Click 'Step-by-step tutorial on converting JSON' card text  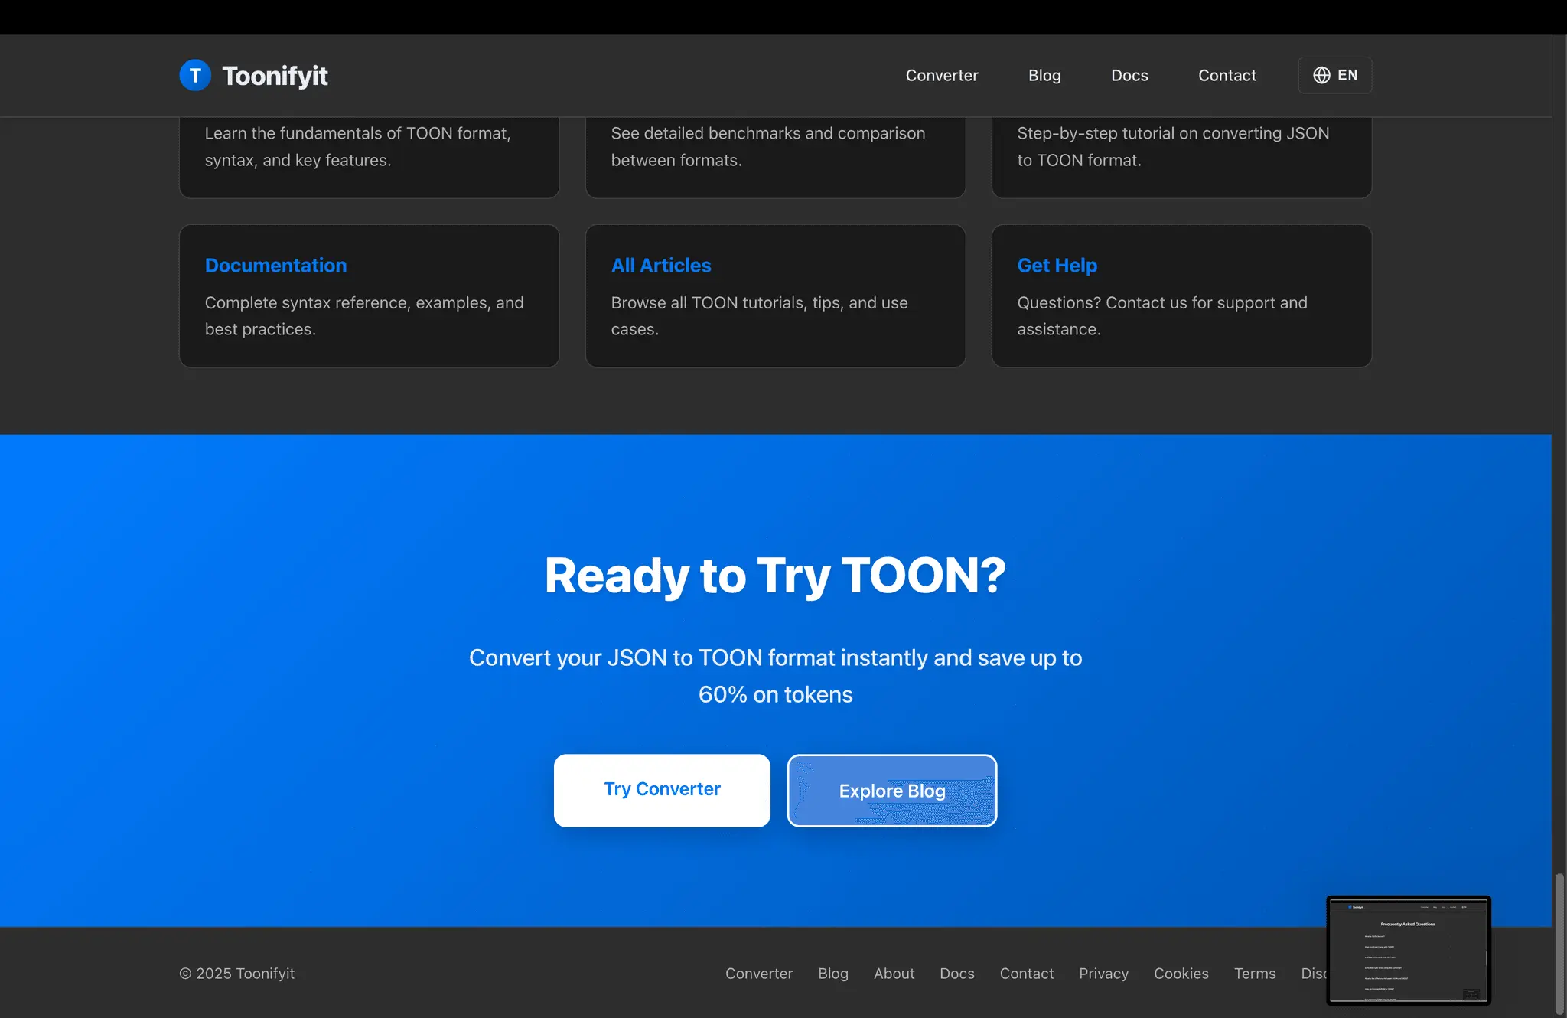coord(1173,147)
